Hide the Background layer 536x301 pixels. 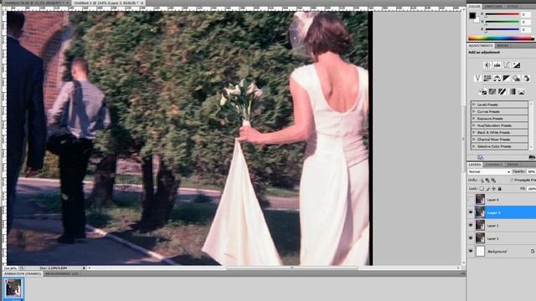471,251
